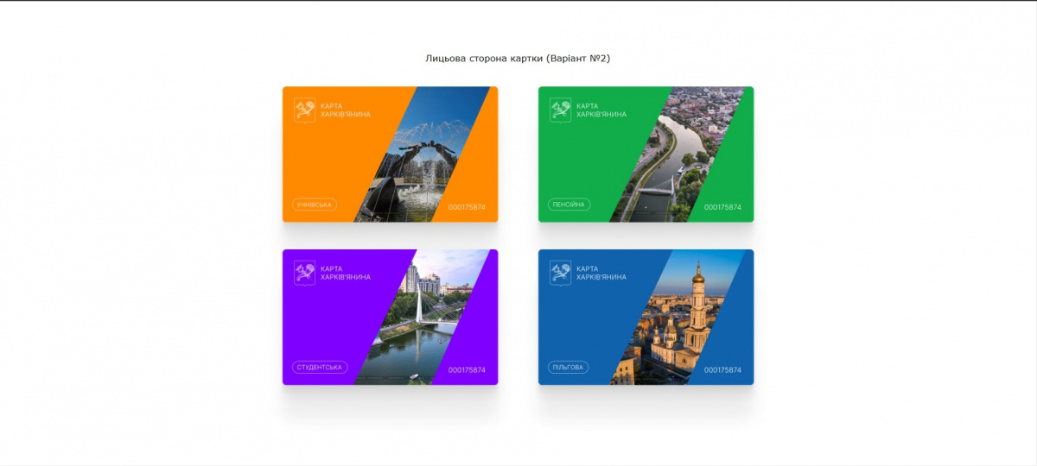
Task: Click the coat of arms logo on orange card
Action: click(304, 110)
